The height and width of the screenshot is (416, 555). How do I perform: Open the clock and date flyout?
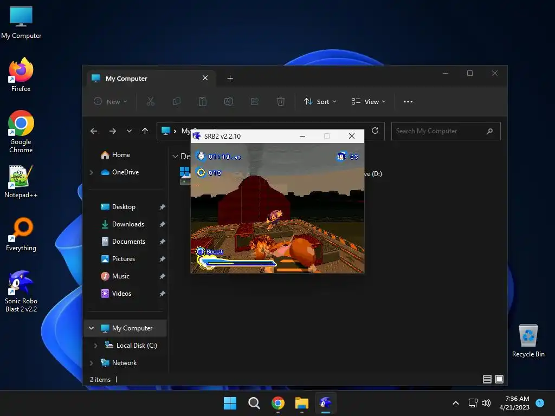tap(514, 403)
